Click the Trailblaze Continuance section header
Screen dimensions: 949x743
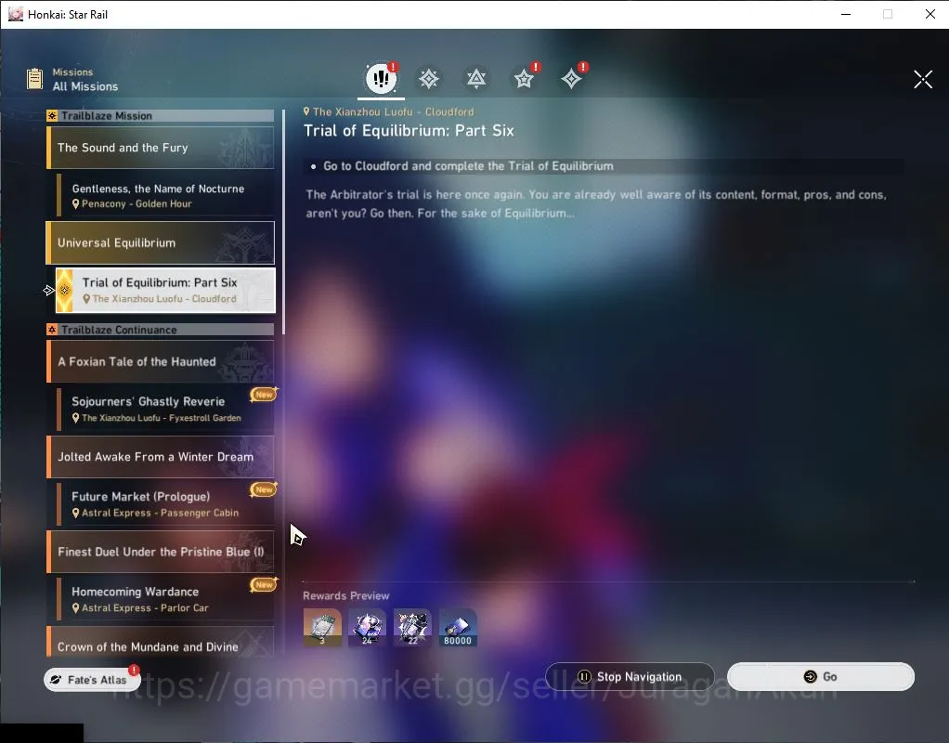pos(161,330)
